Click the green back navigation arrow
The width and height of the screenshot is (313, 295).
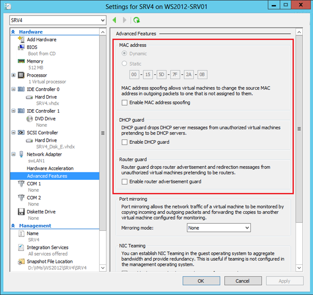tap(114, 20)
